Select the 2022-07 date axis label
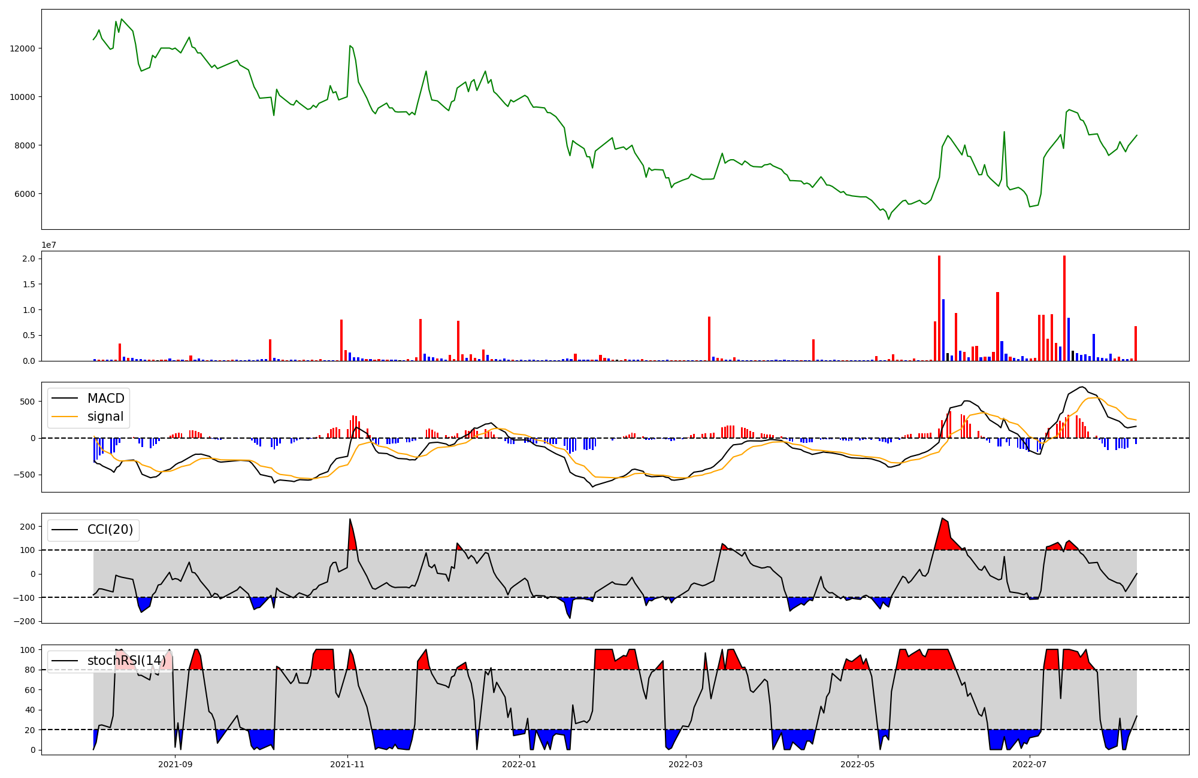The image size is (1198, 778). pos(1029,764)
